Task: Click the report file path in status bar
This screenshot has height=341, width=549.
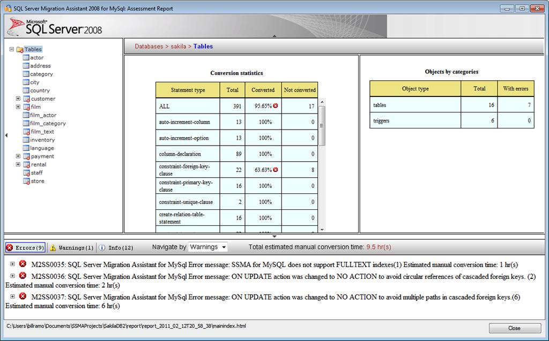Action: click(x=126, y=326)
